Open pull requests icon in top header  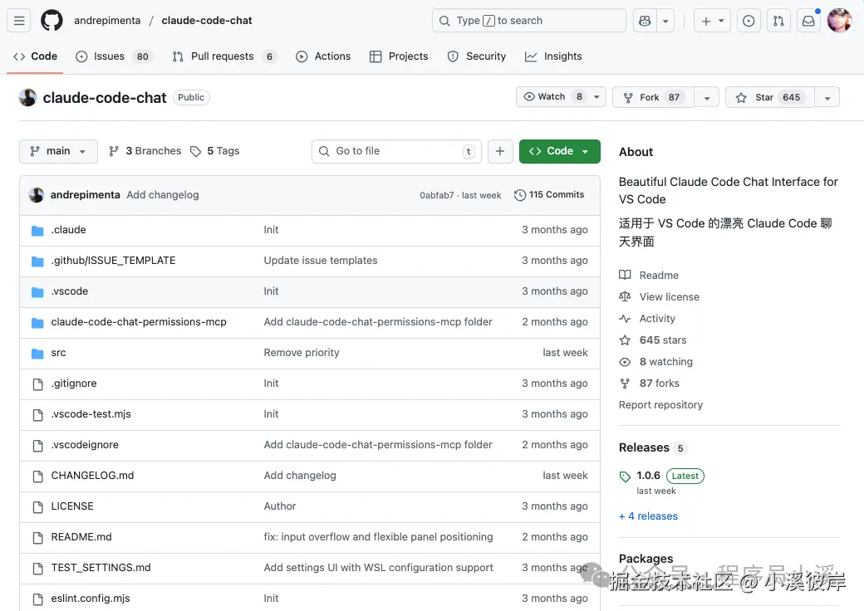point(778,21)
